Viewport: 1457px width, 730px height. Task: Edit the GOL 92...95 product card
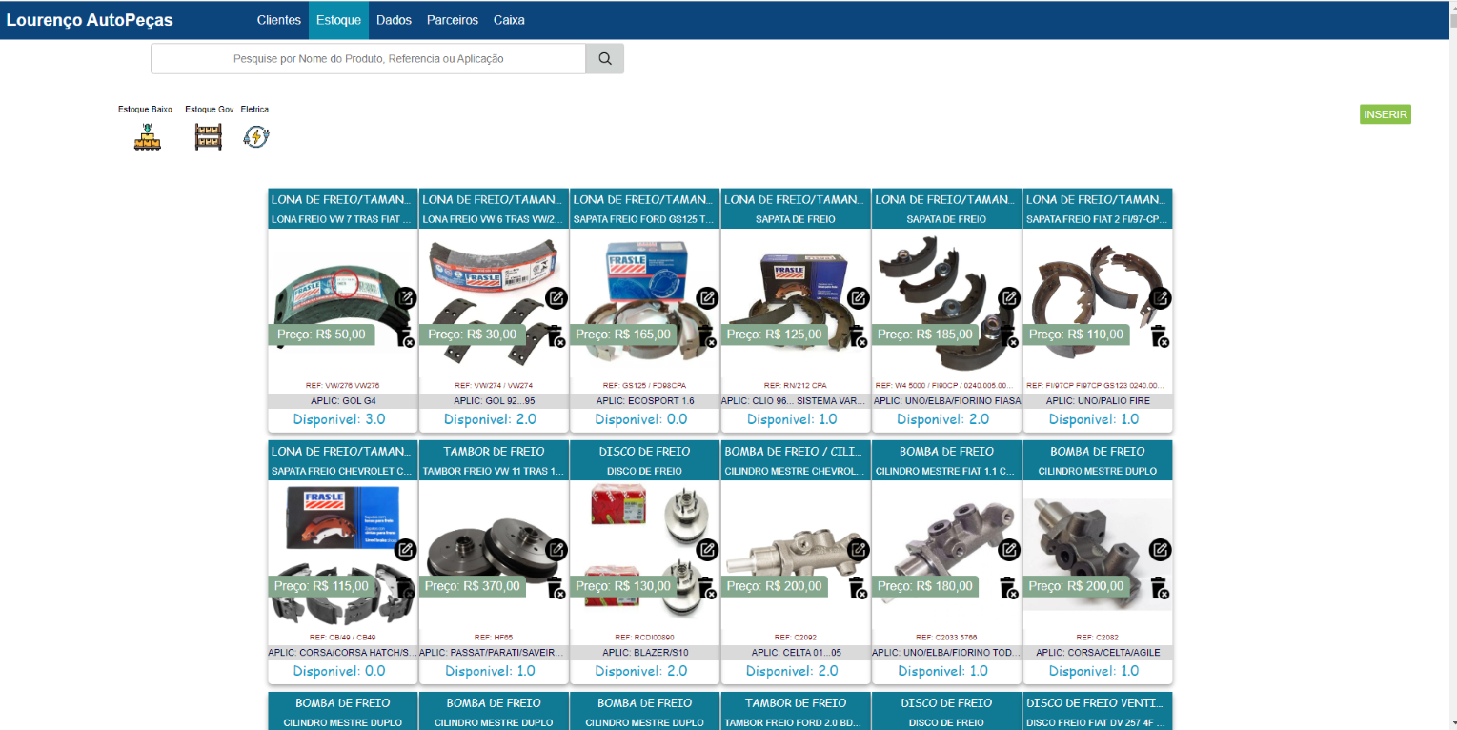pyautogui.click(x=556, y=298)
